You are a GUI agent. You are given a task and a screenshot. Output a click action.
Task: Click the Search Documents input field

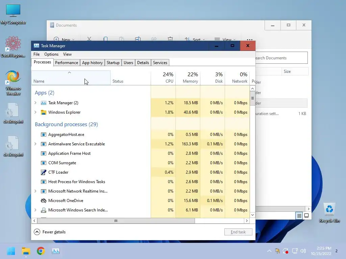point(281,58)
